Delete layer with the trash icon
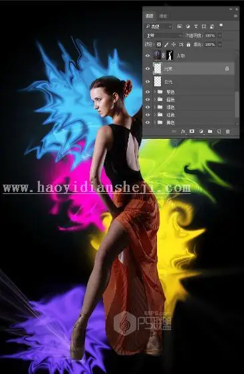Screen dimensions: 244x374 228,132
